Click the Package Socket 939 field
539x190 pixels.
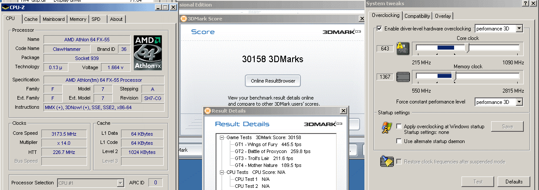pyautogui.click(x=87, y=58)
